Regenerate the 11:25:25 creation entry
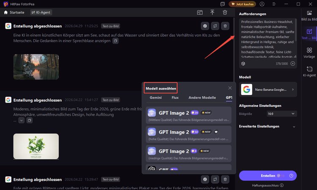This screenshot has width=317, height=190. click(215, 26)
